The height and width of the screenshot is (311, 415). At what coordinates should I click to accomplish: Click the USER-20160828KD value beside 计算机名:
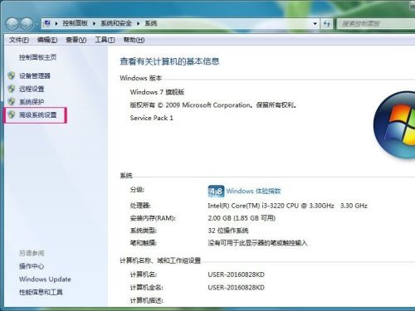(236, 275)
